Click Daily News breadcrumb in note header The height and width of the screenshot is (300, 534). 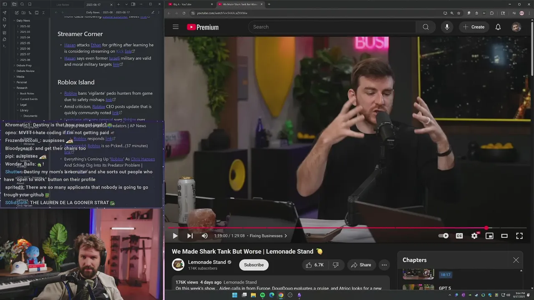tap(93, 12)
